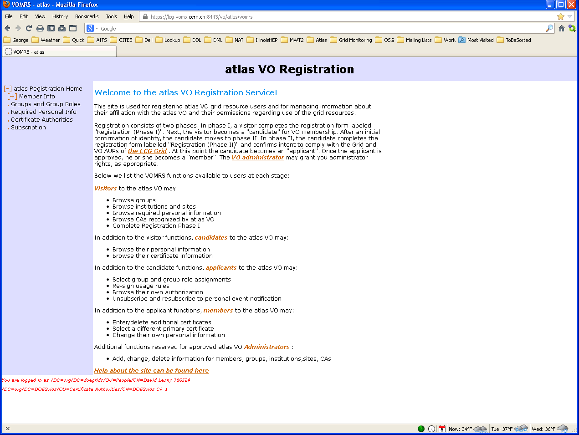Screen dimensions: 579x435
Task: Click the Back navigation arrow
Action: (x=7, y=28)
